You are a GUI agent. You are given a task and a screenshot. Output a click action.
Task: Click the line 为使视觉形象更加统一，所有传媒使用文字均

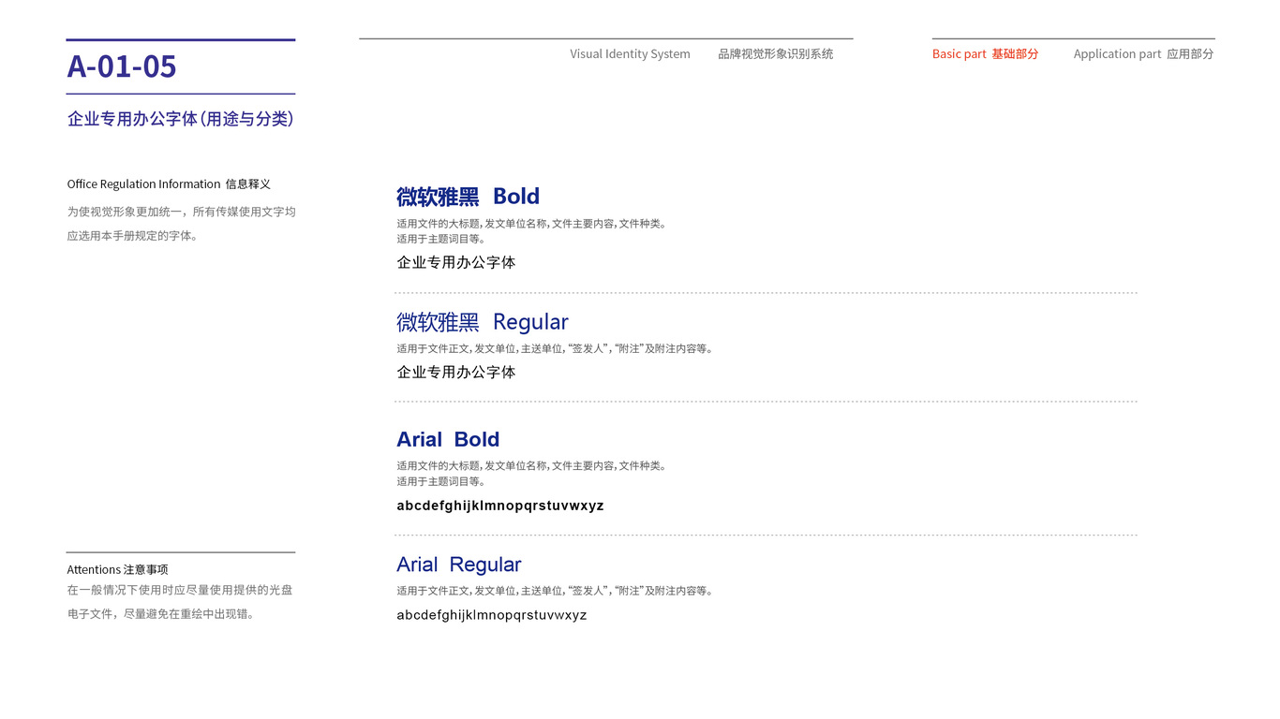(181, 212)
